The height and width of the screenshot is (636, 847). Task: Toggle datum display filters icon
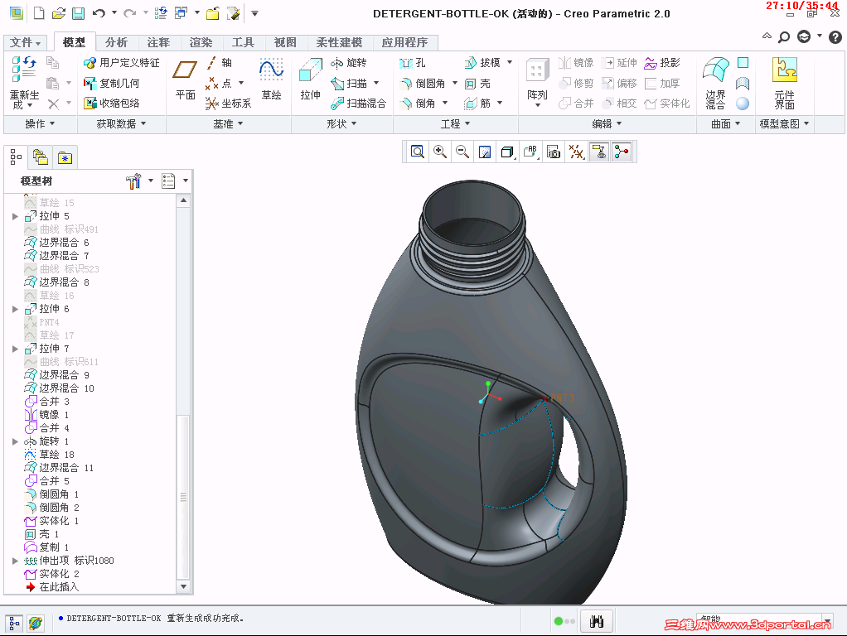click(576, 152)
